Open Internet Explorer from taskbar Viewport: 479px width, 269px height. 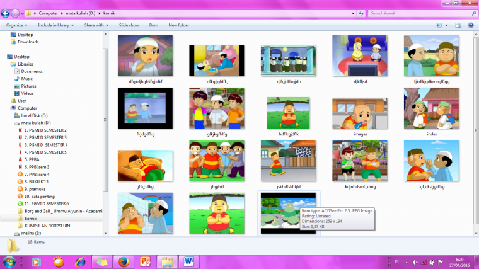(x=80, y=262)
